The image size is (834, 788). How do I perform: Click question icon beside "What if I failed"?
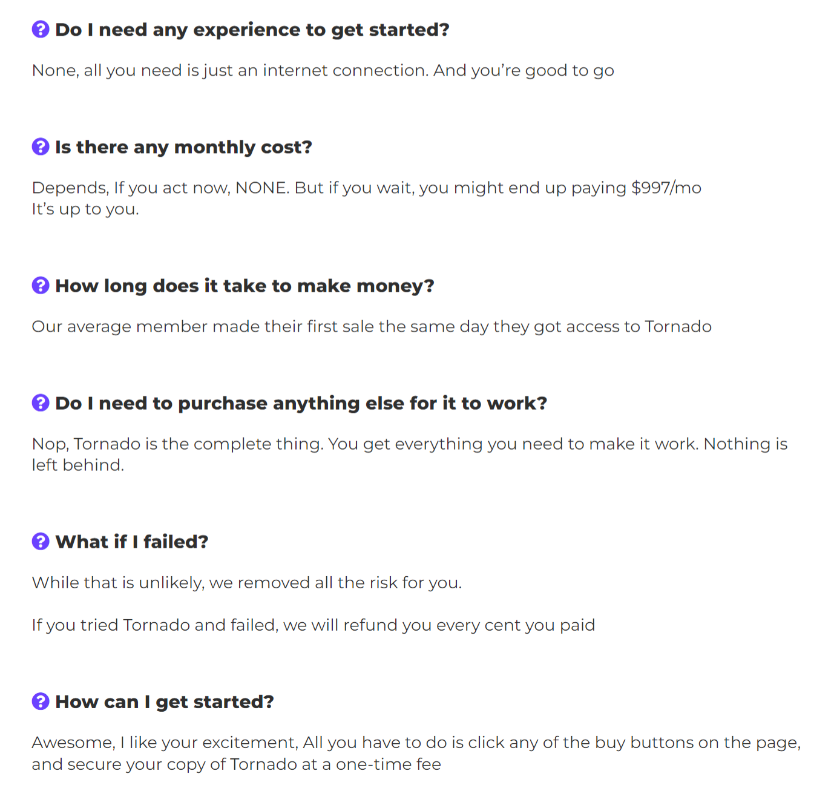pos(41,541)
